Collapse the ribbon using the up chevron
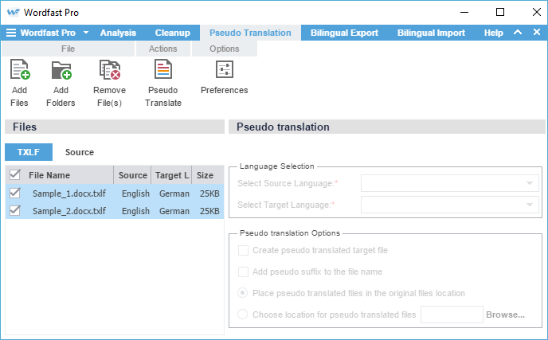 tap(517, 33)
